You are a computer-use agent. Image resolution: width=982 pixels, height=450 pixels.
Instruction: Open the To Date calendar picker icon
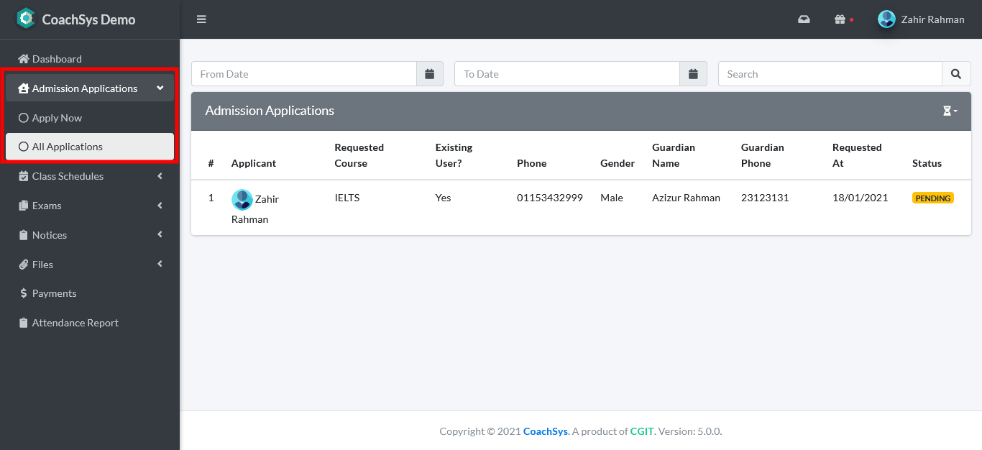point(693,74)
